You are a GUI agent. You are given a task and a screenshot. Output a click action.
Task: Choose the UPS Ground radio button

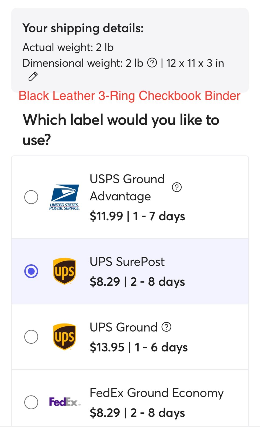click(31, 337)
